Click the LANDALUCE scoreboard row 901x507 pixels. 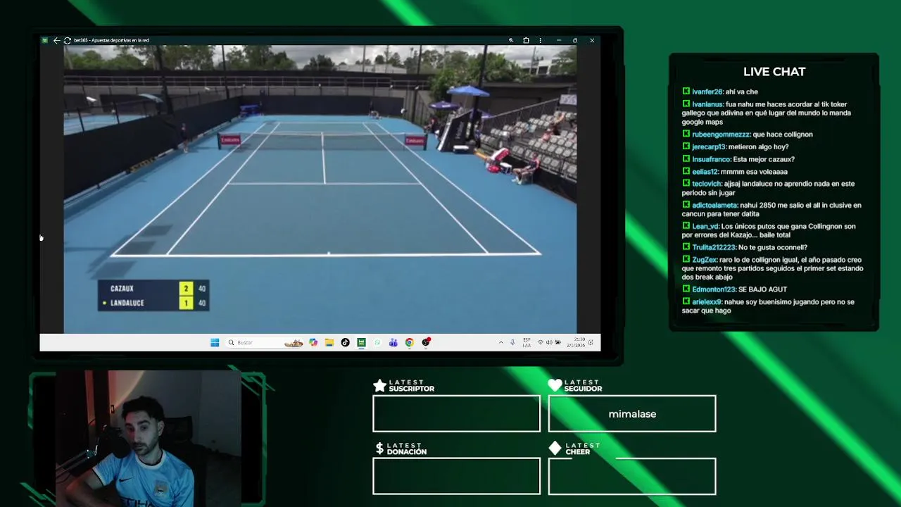(153, 303)
